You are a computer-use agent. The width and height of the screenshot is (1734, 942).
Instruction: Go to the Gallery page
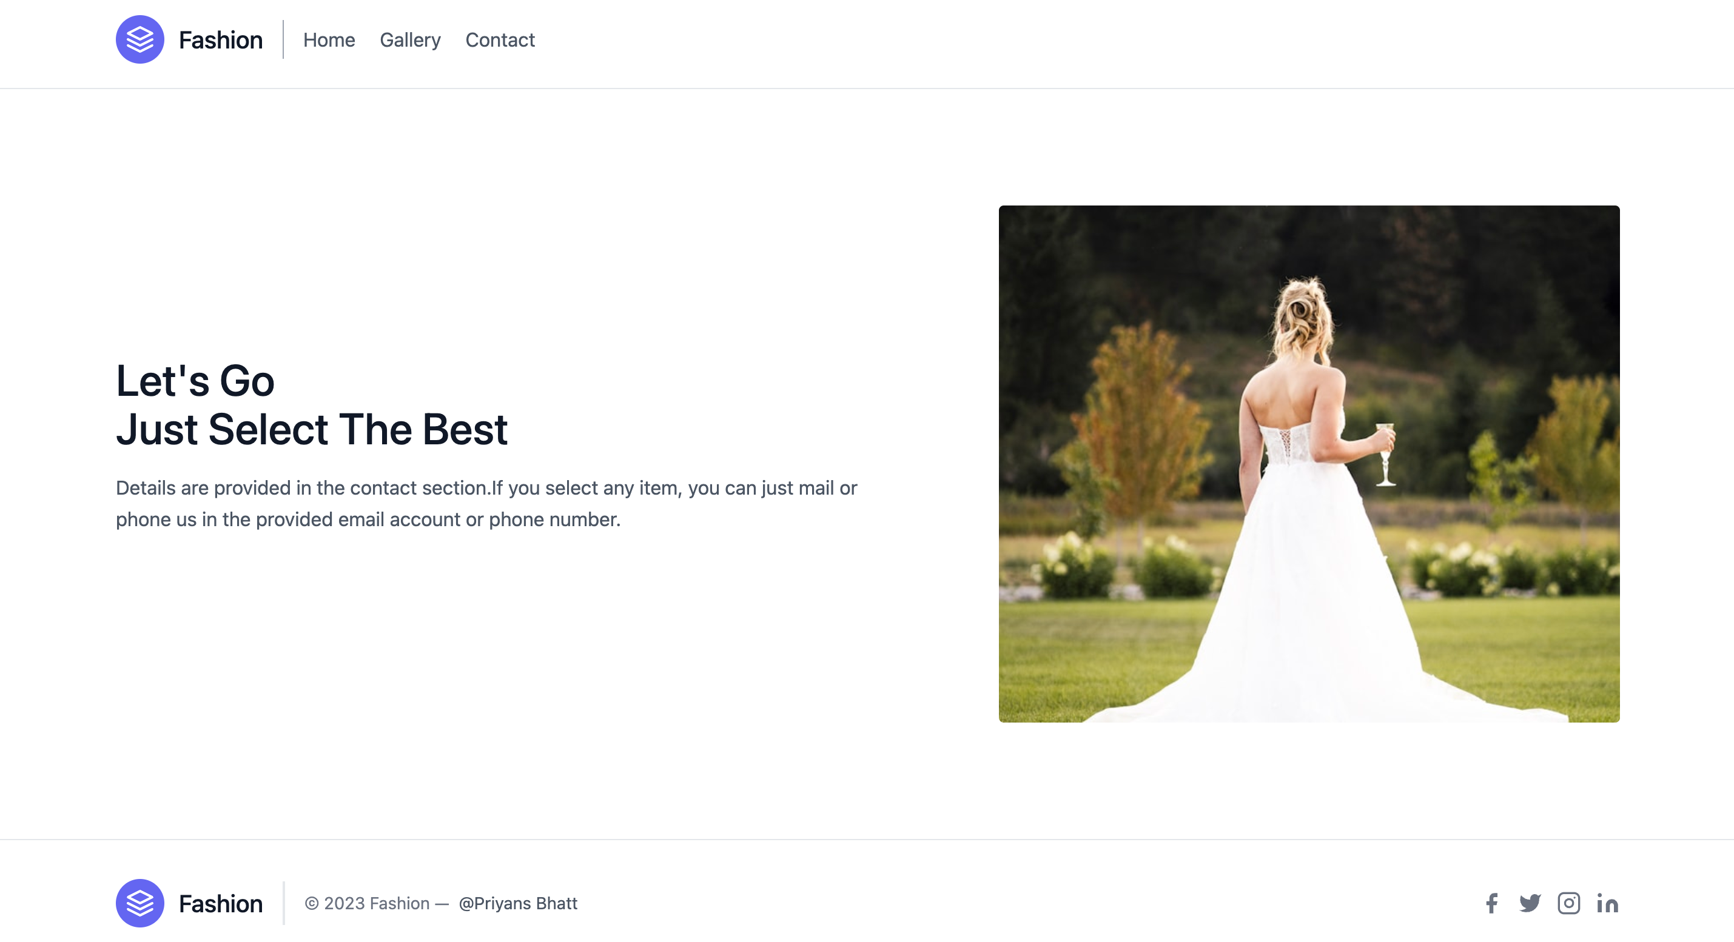coord(410,39)
